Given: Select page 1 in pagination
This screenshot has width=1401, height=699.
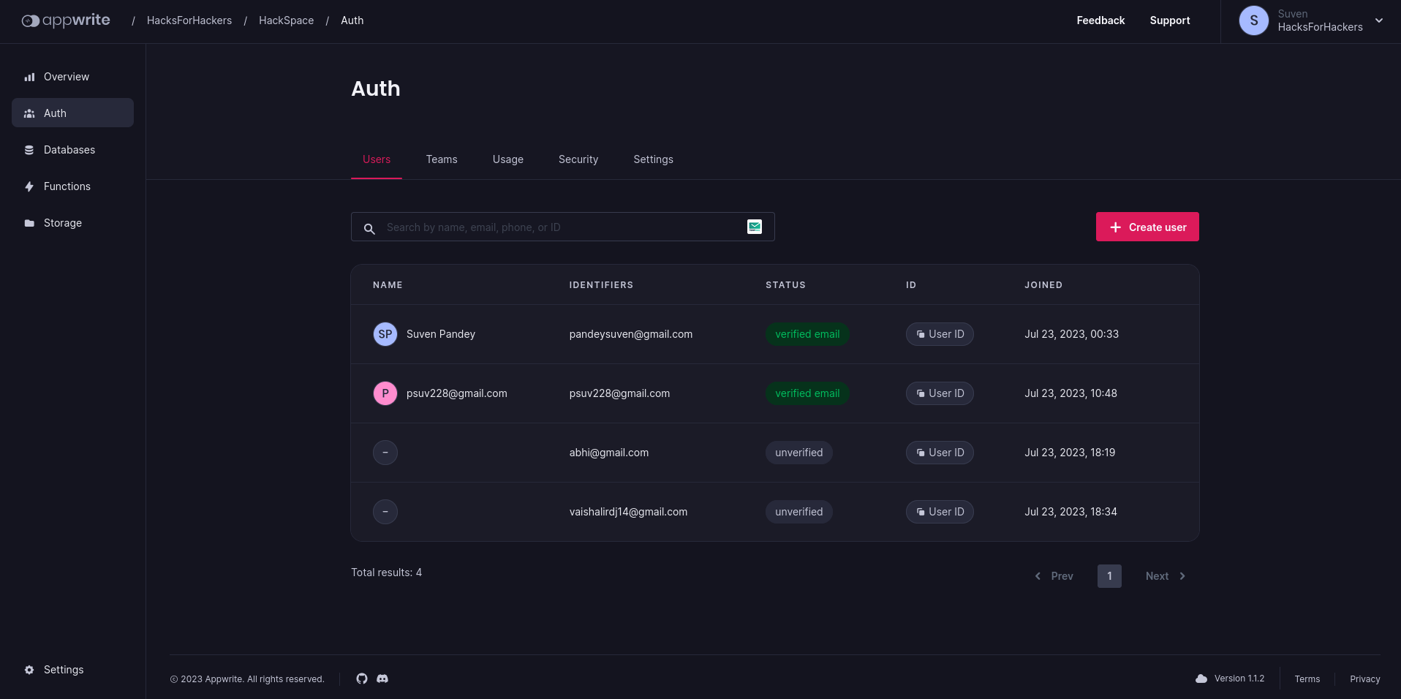Looking at the screenshot, I should point(1109,576).
